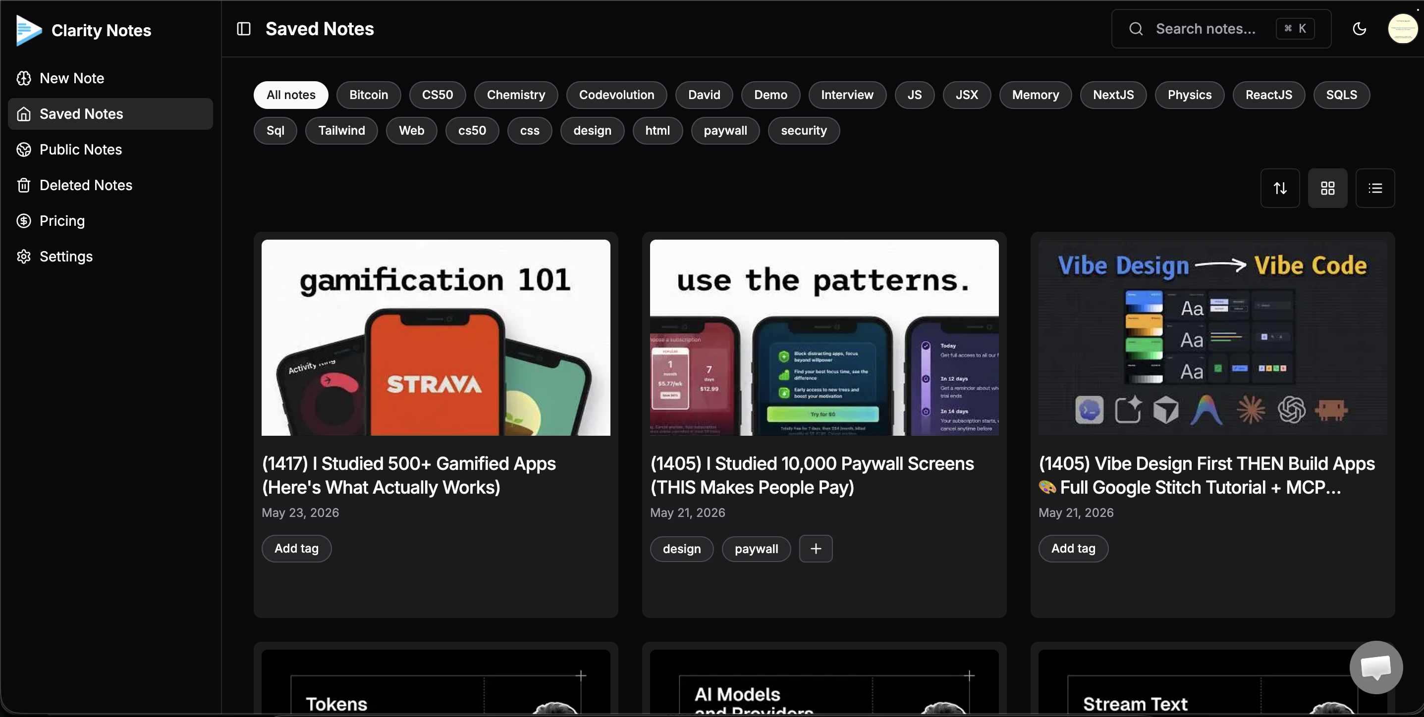This screenshot has width=1424, height=717.
Task: Filter notes by JSX tag
Action: [967, 95]
